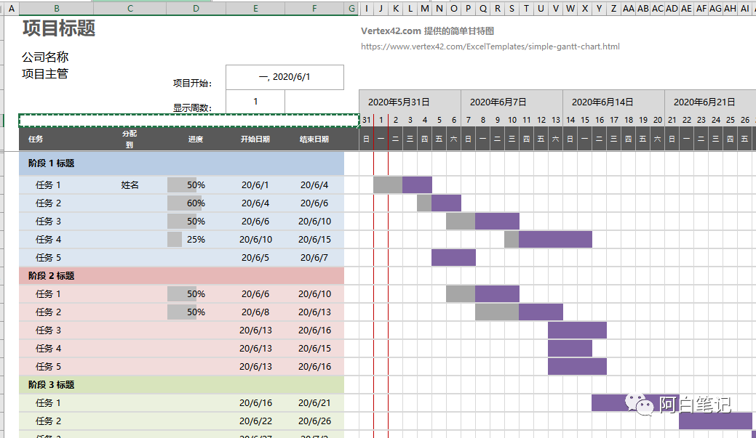Select the 项目主管 cell
Viewport: 756px width, 438px height.
point(45,73)
